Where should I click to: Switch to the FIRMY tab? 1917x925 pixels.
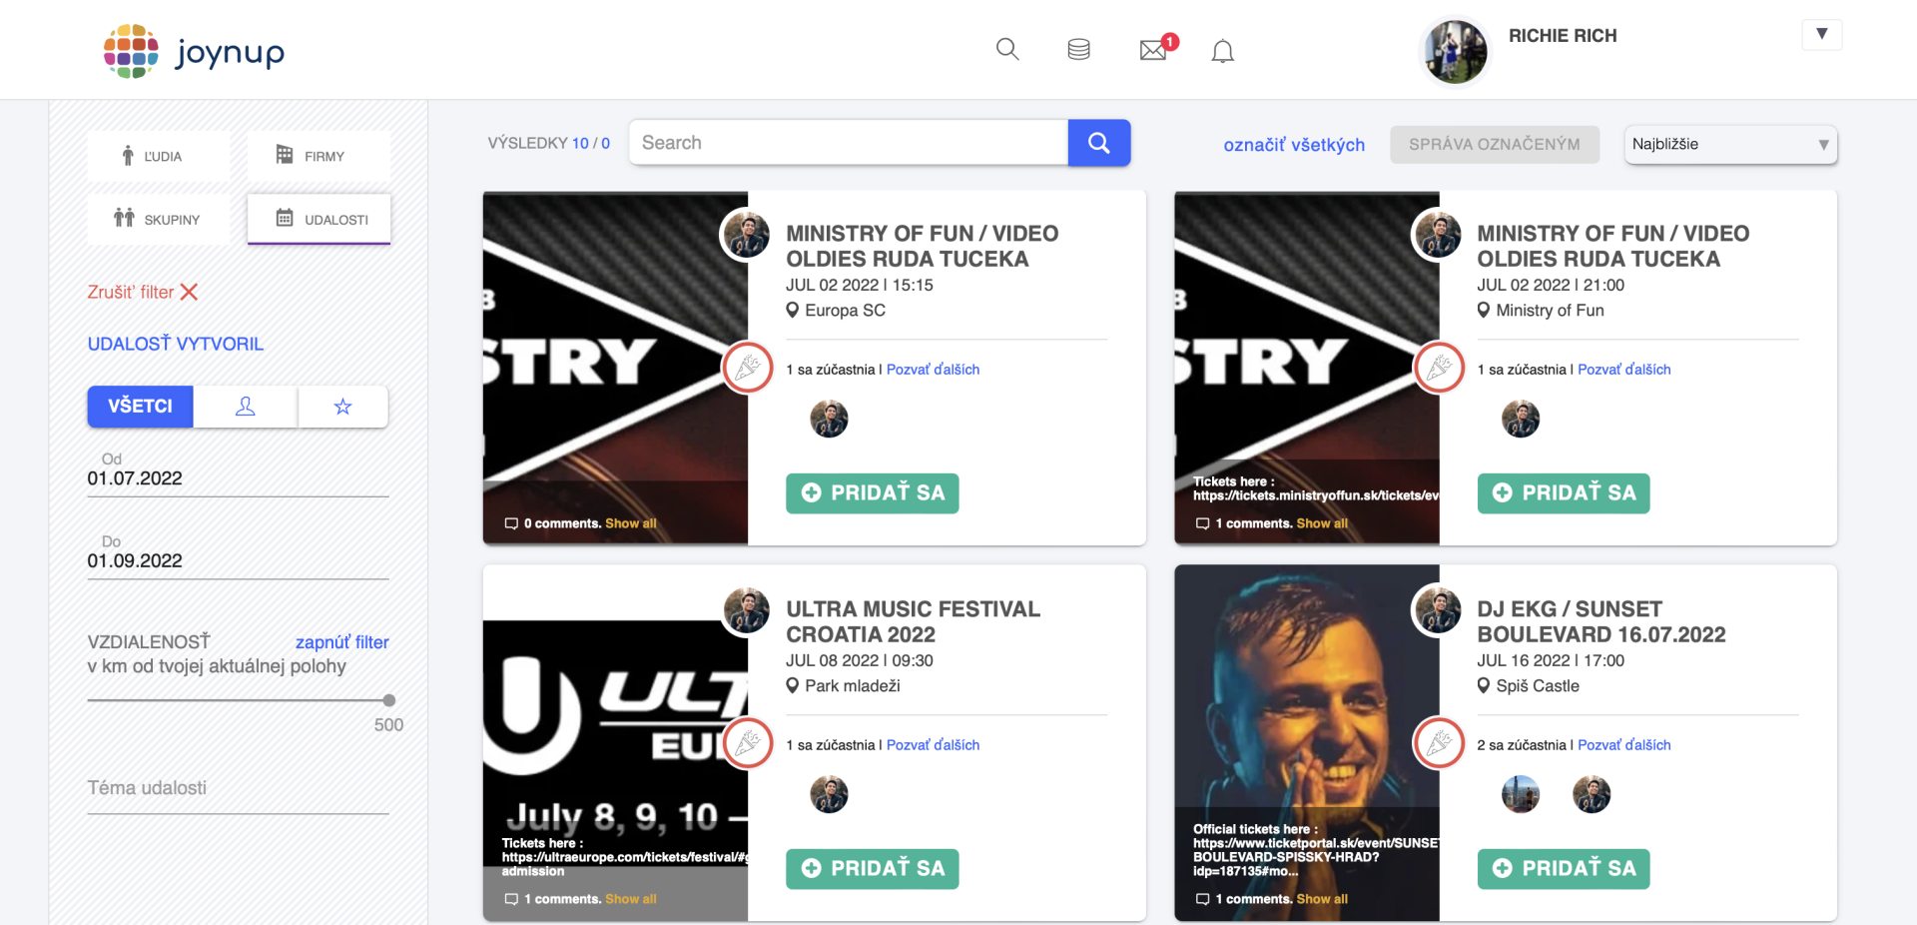click(319, 156)
